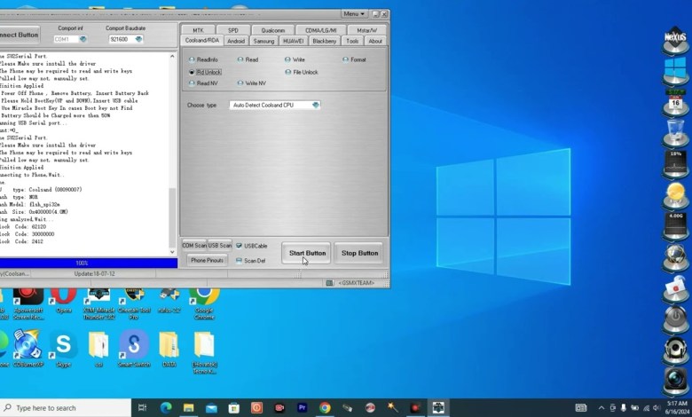The height and width of the screenshot is (417, 692).
Task: Open the Comport Baudrate 921600 dropdown
Action: point(138,39)
